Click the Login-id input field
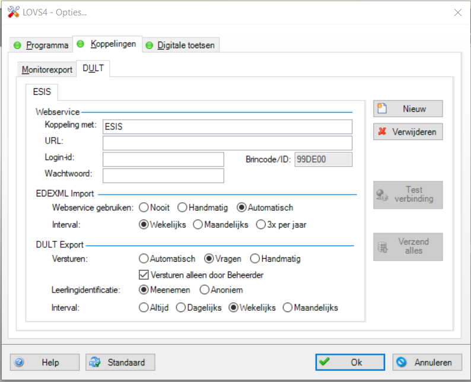This screenshot has height=382, width=471. (x=163, y=159)
